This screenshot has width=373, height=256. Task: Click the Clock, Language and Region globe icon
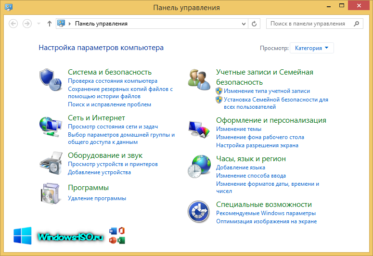tap(199, 166)
